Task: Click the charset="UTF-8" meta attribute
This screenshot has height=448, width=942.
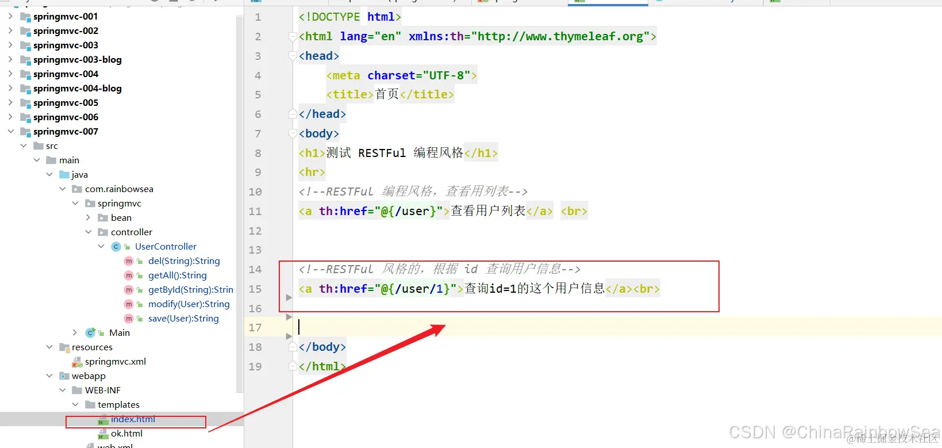Action: tap(419, 75)
